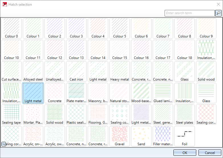
Task: Pick the Colour 10 hatch tile
Action: click(x=11, y=50)
